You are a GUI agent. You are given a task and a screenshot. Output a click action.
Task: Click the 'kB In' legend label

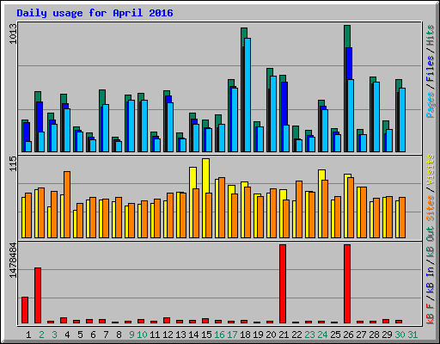pyautogui.click(x=430, y=279)
